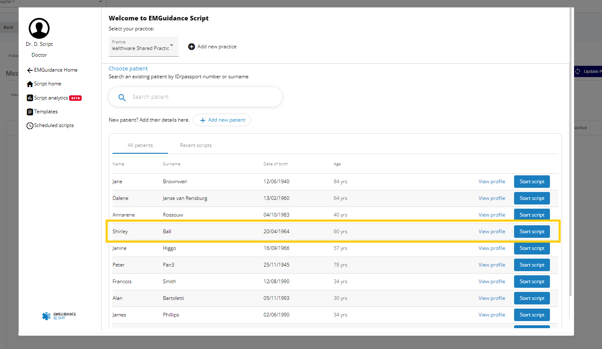This screenshot has height=349, width=602.
Task: Click the Choose patient heading link
Action: pos(128,69)
